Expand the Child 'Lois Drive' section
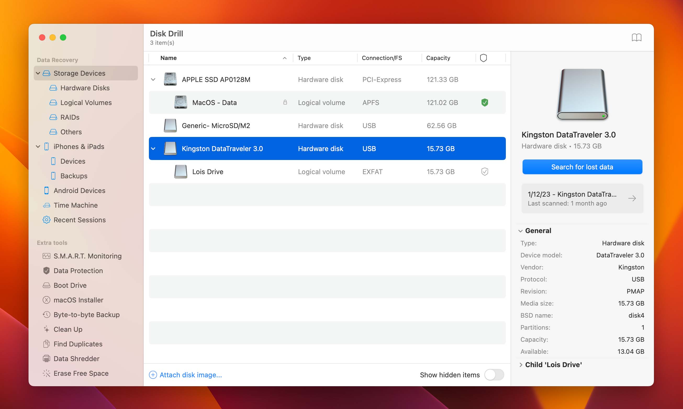 (522, 364)
